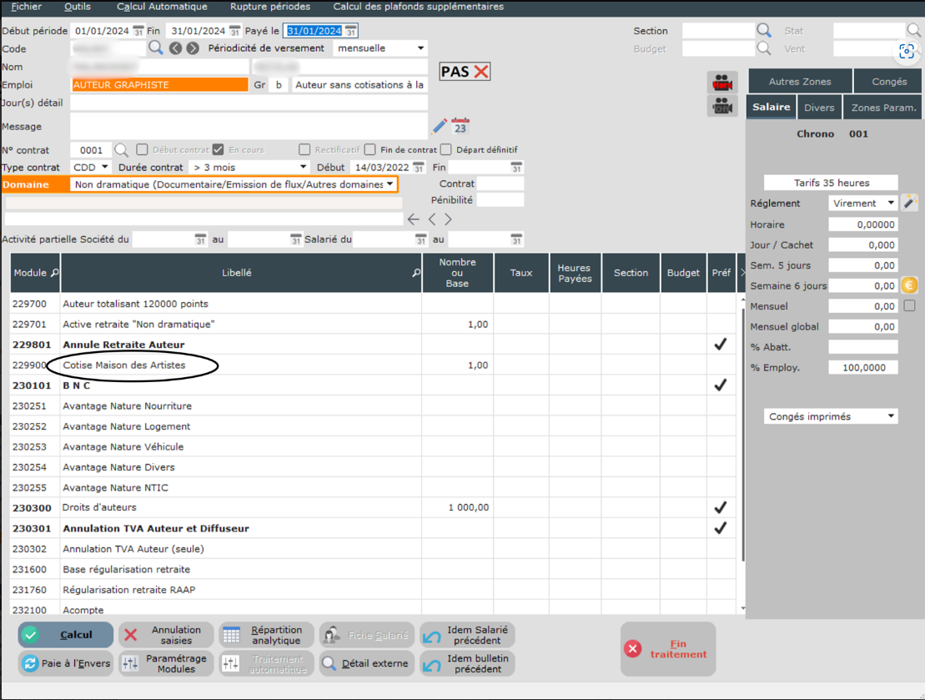The height and width of the screenshot is (700, 925).
Task: Enable the Fin de contrat checkbox
Action: tap(370, 150)
